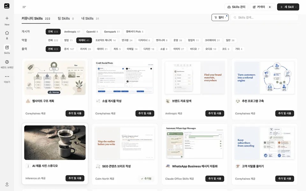Add and use 추천 프로그램 구축 skill
The width and height of the screenshot is (306, 191).
point(285,113)
